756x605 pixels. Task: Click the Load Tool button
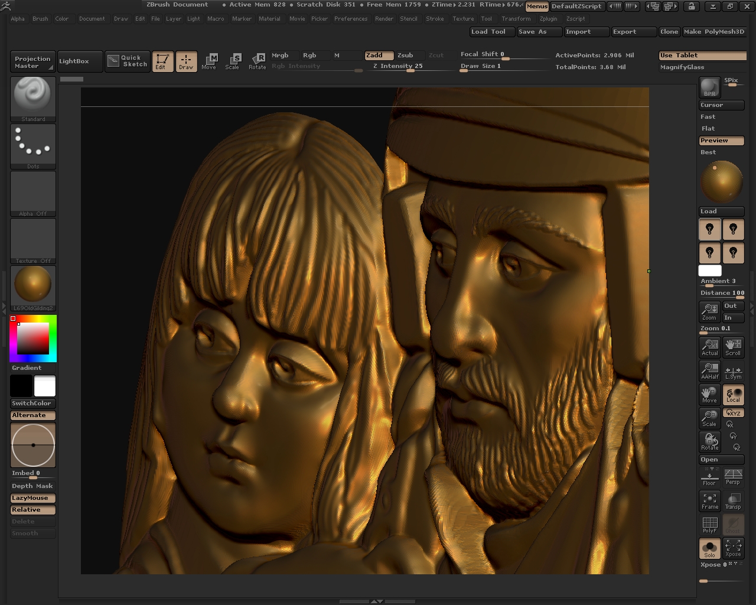492,32
